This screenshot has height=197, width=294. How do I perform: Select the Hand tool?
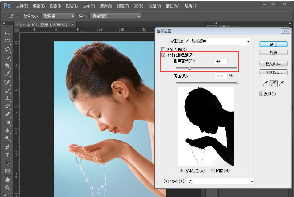pos(8,180)
